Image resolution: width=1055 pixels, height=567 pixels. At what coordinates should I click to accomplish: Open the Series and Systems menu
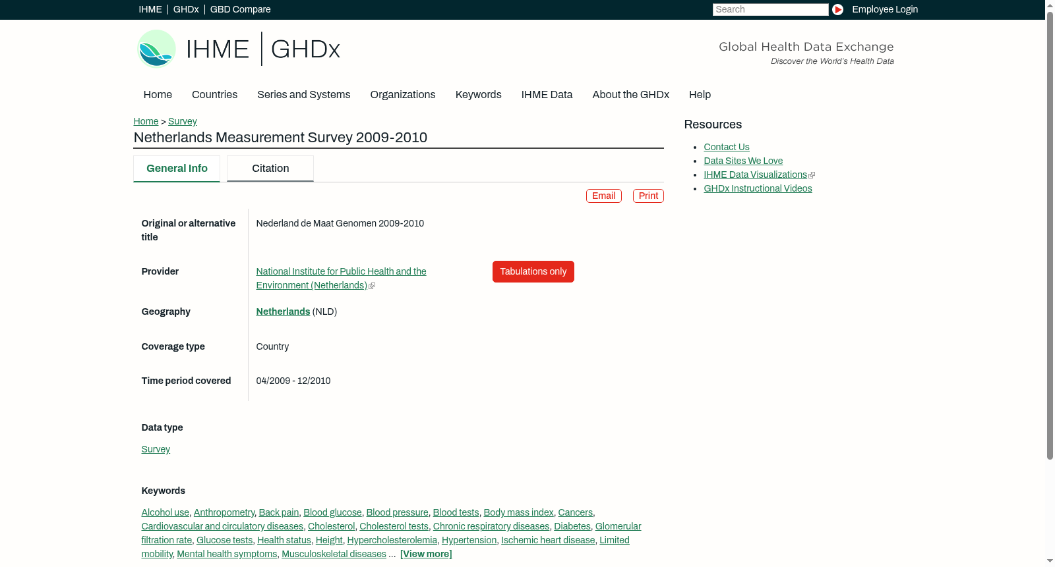coord(304,95)
